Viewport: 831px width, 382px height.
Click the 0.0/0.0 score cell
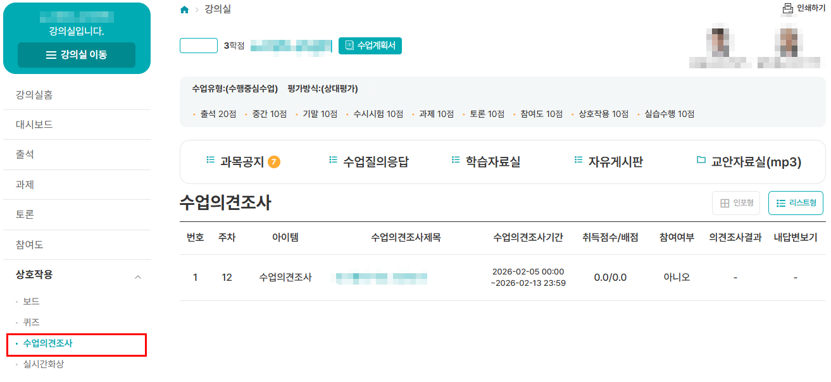click(x=610, y=277)
